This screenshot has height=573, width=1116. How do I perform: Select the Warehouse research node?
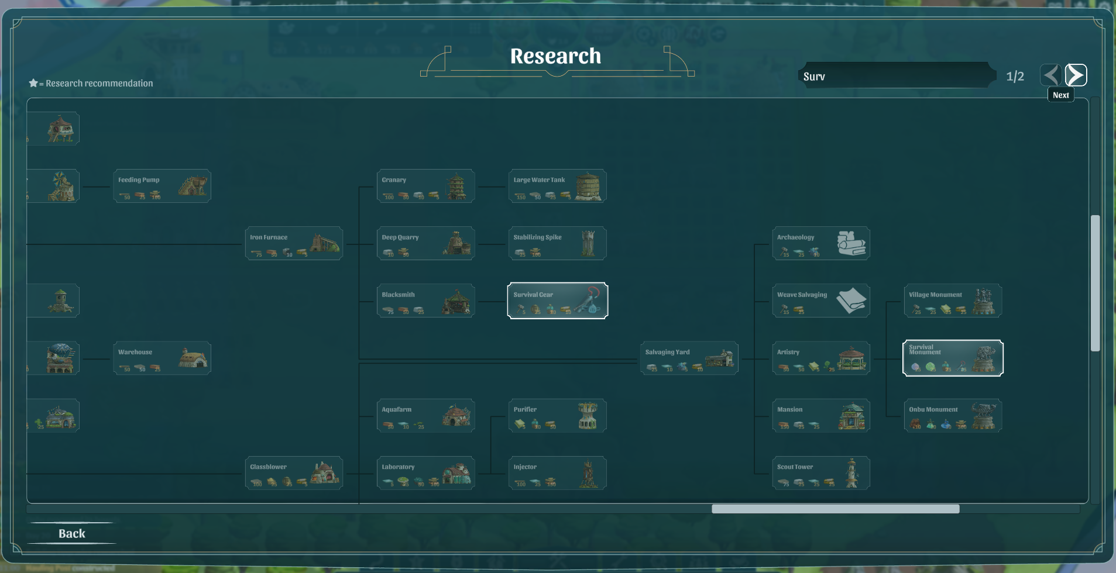tap(162, 358)
